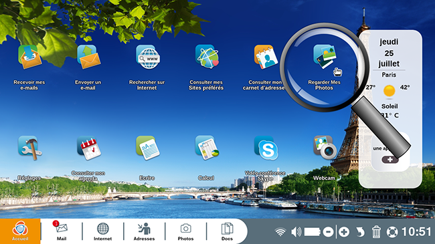Screen dimensions: 435x244
Task: Open Adresses in bottom bar
Action: pyautogui.click(x=145, y=231)
